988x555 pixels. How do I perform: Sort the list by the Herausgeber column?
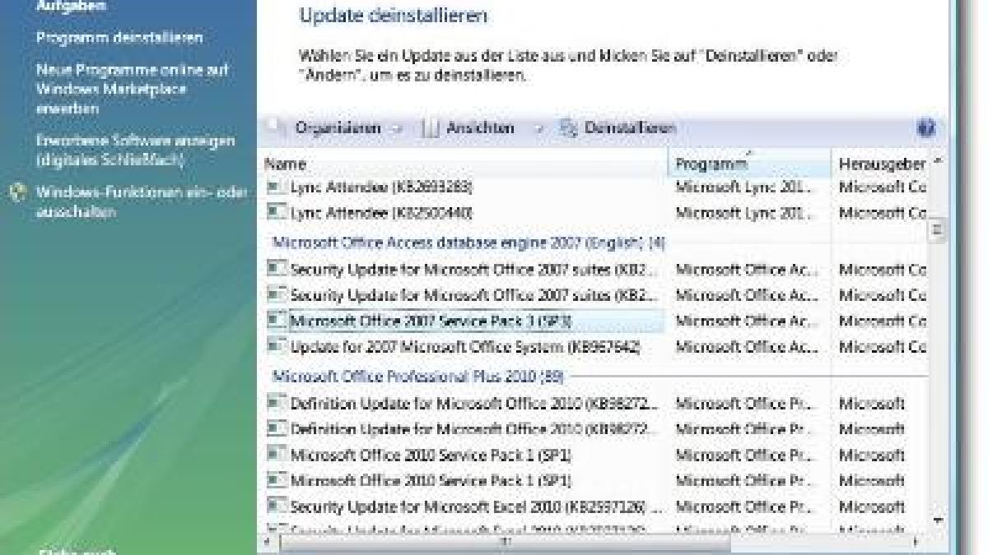point(881,162)
